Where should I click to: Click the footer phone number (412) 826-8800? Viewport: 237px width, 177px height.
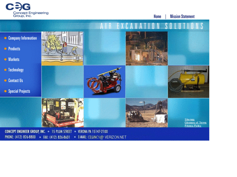[25, 137]
